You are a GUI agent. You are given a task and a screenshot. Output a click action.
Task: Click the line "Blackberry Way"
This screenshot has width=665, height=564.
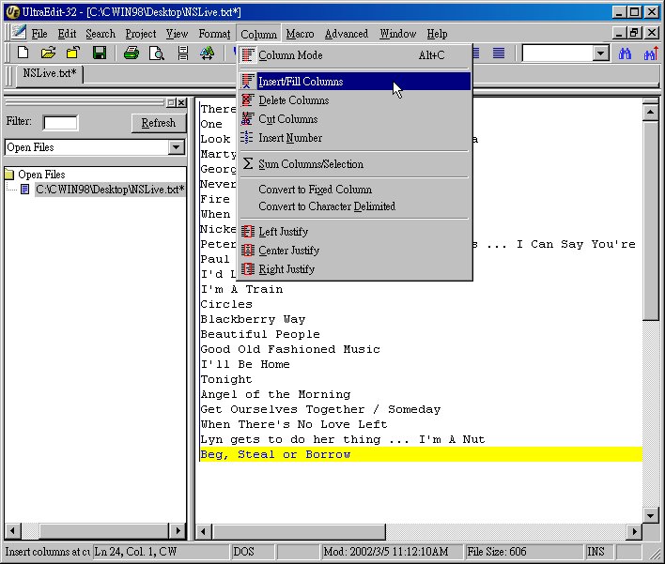point(253,319)
